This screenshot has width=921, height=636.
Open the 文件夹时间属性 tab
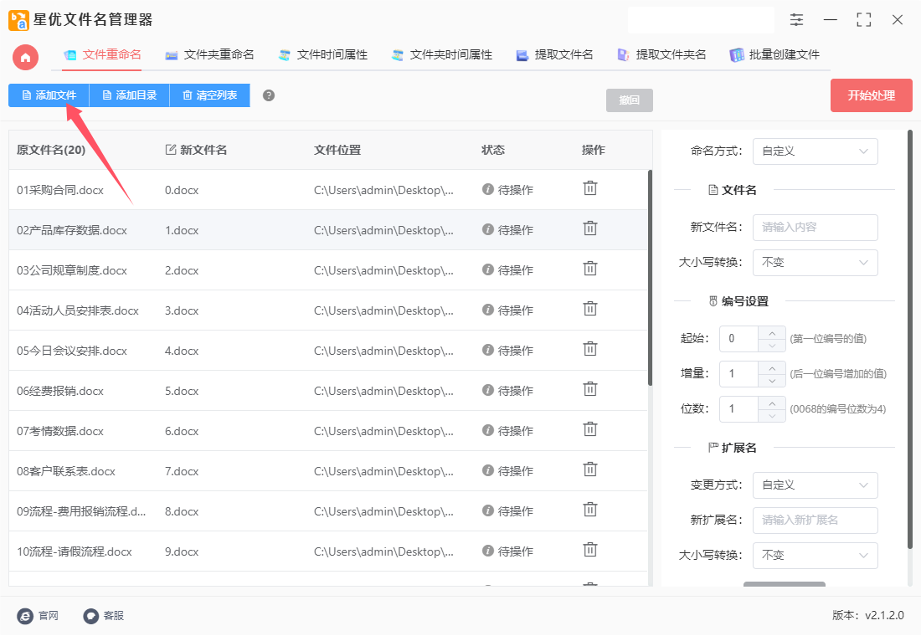point(442,54)
